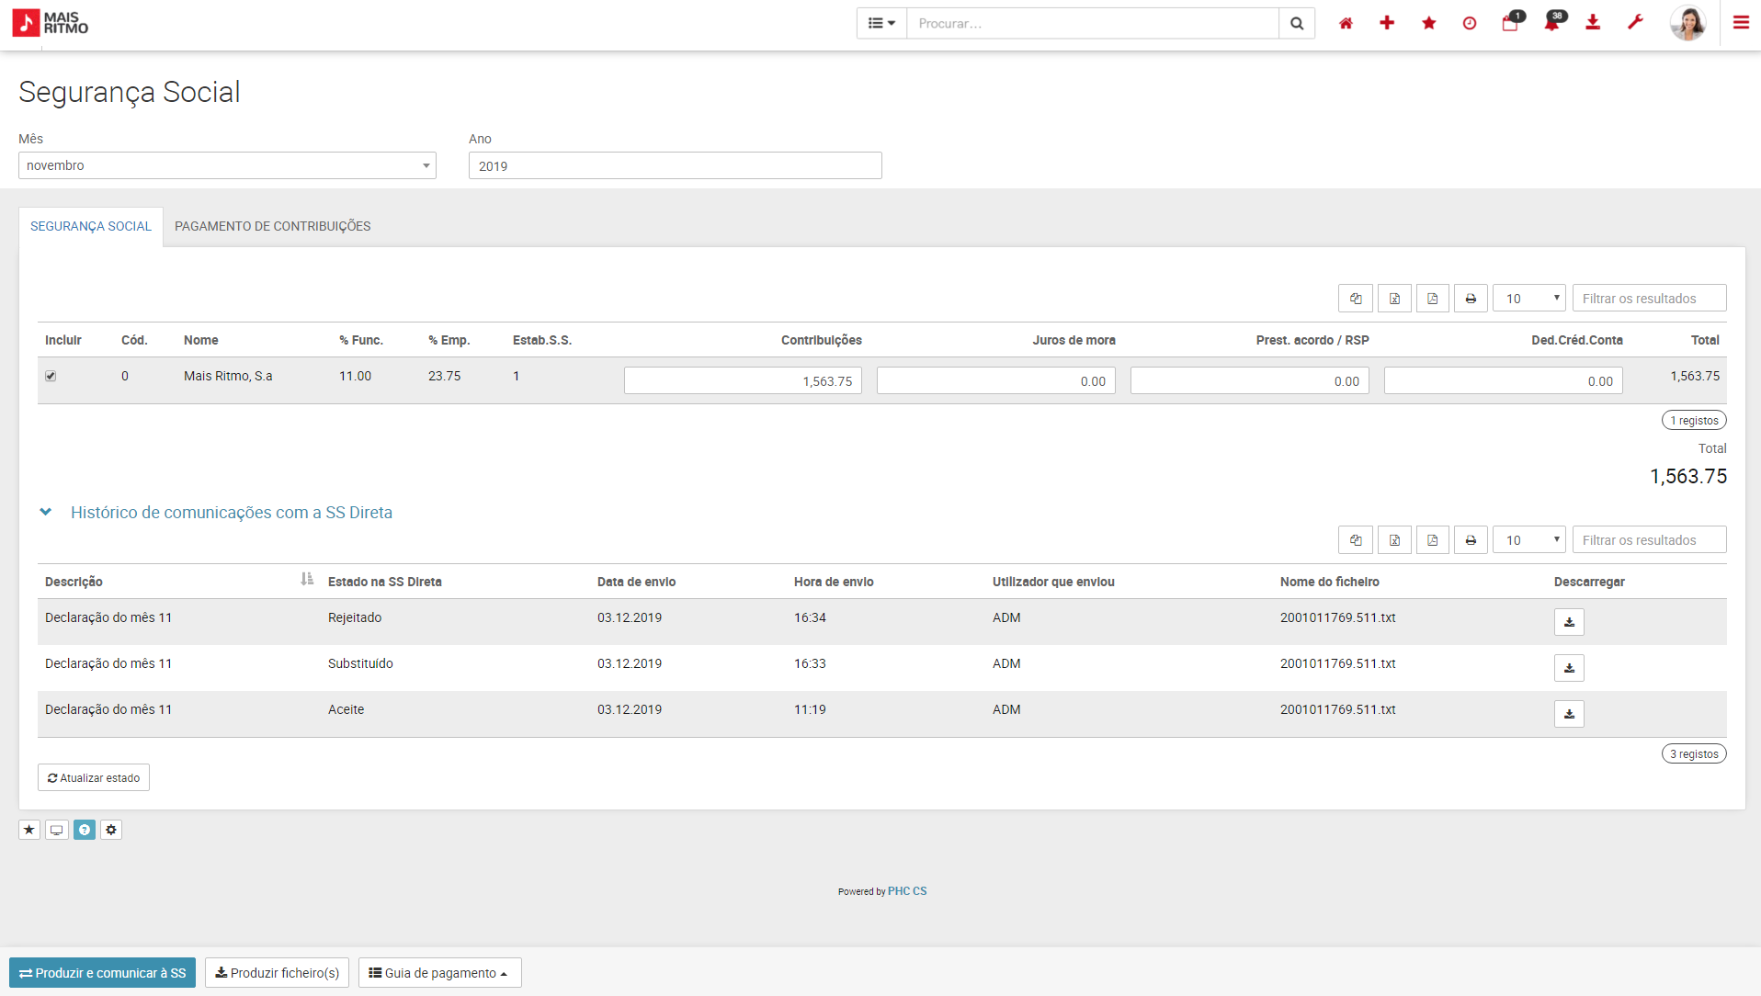Screen dimensions: 1761x996
Task: Open favorites with the top star icon
Action: pos(1428,23)
